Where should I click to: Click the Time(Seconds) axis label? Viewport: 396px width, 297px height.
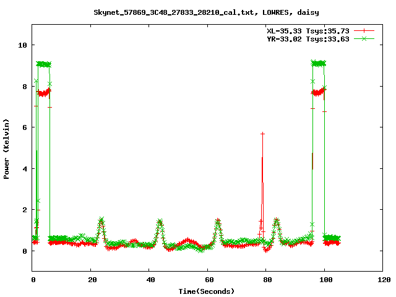207,291
